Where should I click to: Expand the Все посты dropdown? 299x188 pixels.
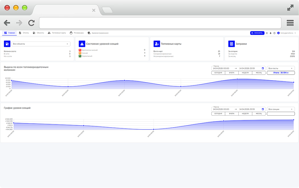pos(281,68)
